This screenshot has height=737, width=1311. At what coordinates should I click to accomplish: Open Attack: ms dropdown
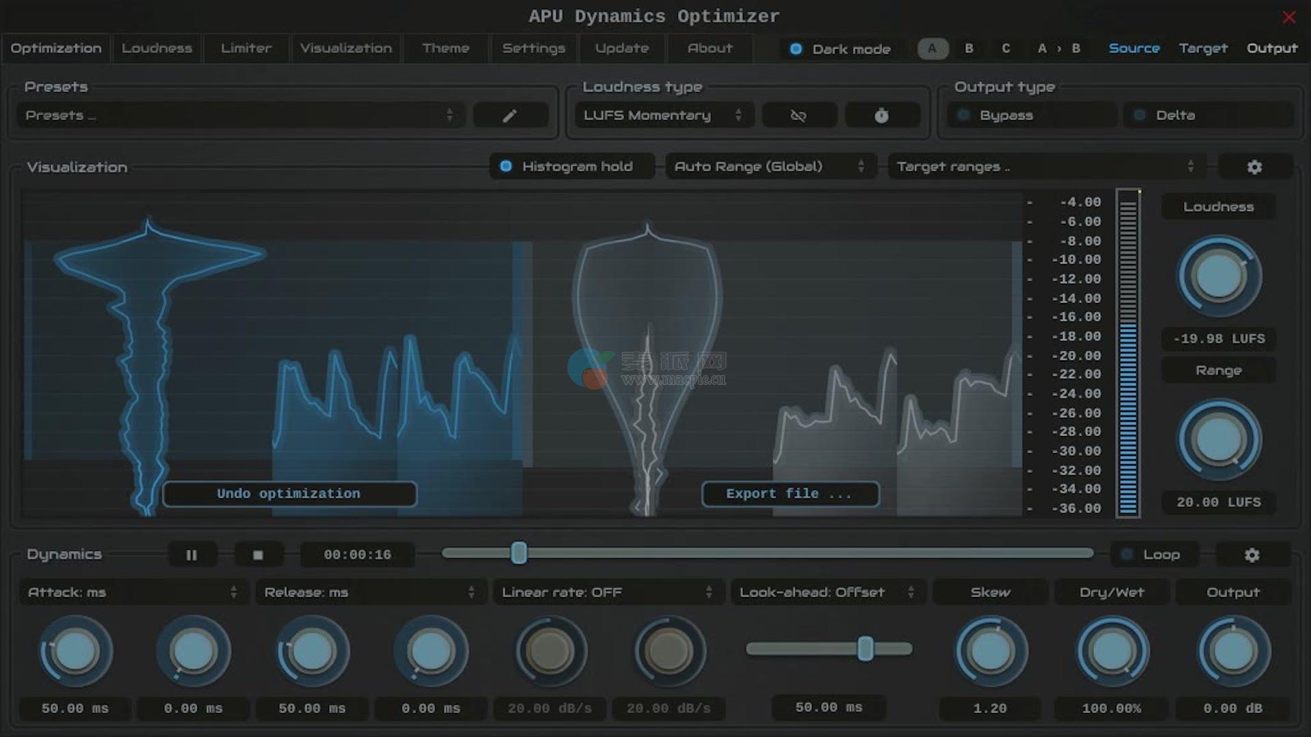pos(133,592)
